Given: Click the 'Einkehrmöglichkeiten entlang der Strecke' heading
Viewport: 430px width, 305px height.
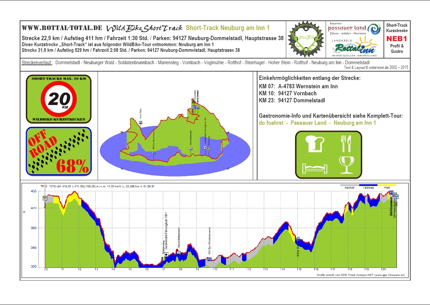Looking at the screenshot, I should coord(310,78).
